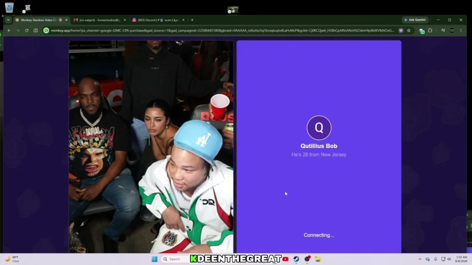Focus the monkey.app address bar URL
Screen dimensions: 472x265
click(x=222, y=31)
